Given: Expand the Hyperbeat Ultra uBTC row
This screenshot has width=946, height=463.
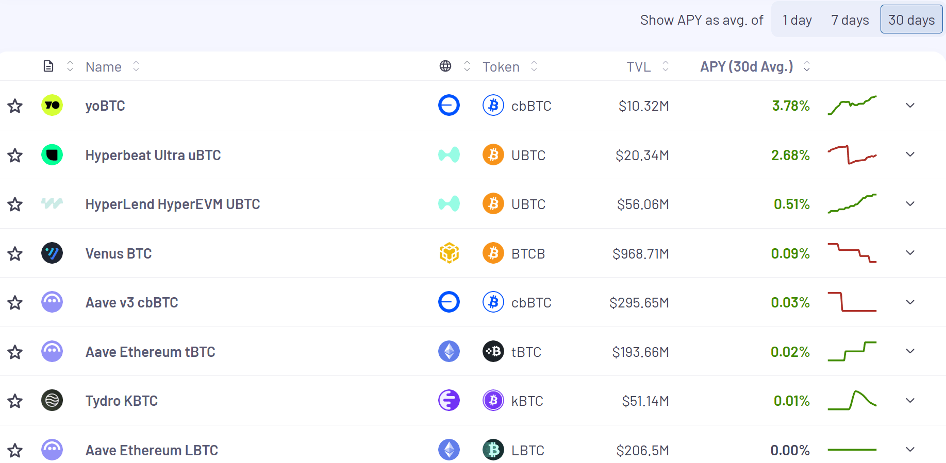Looking at the screenshot, I should pyautogui.click(x=910, y=155).
